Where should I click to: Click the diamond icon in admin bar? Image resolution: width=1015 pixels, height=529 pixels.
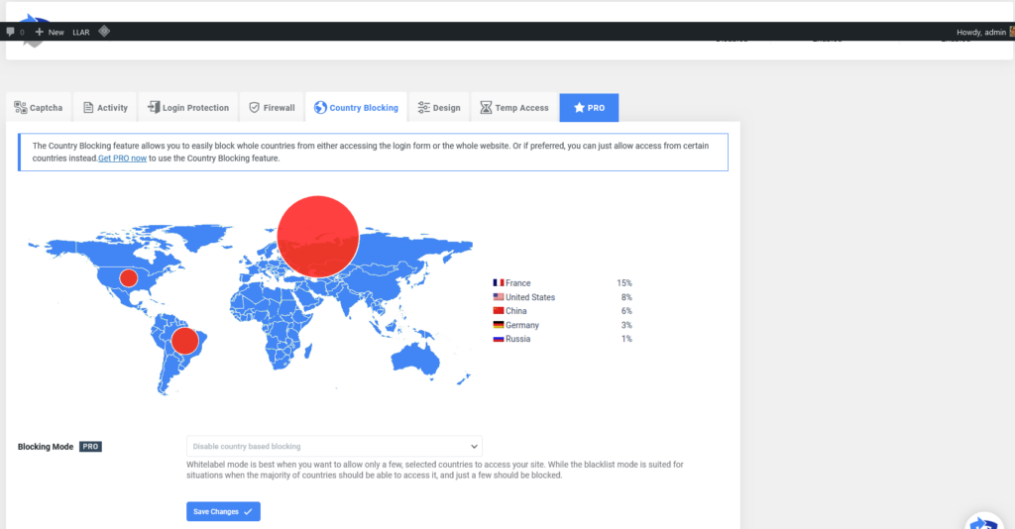tap(104, 31)
